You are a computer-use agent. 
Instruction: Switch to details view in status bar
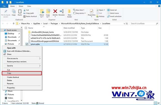(x=155, y=103)
